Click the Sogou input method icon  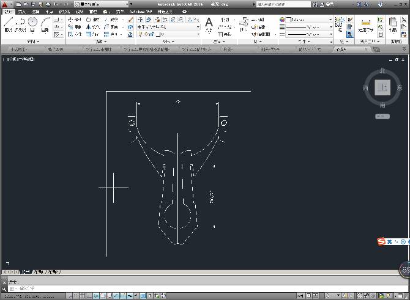381,242
